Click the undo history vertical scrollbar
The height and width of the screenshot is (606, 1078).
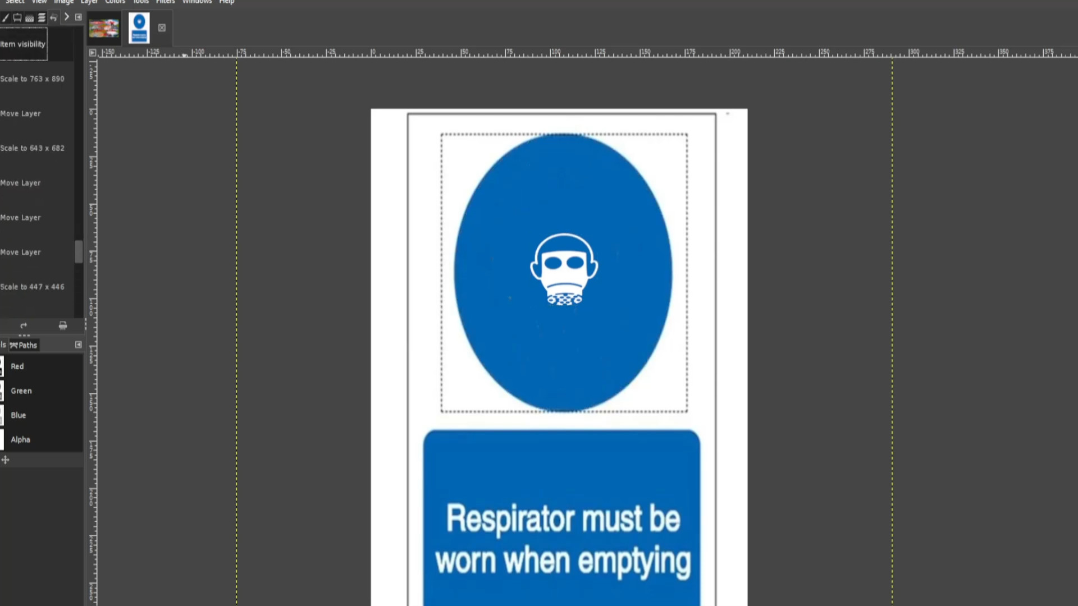[x=79, y=252]
